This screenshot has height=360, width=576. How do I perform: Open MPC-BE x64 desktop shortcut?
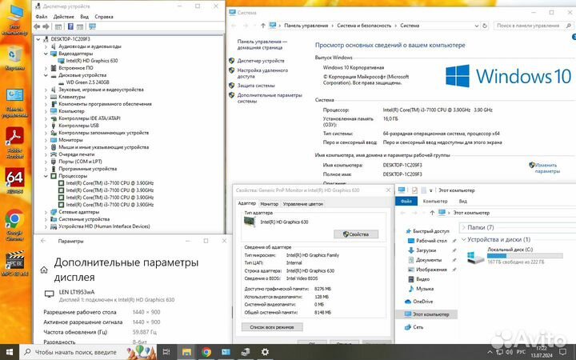(14, 263)
